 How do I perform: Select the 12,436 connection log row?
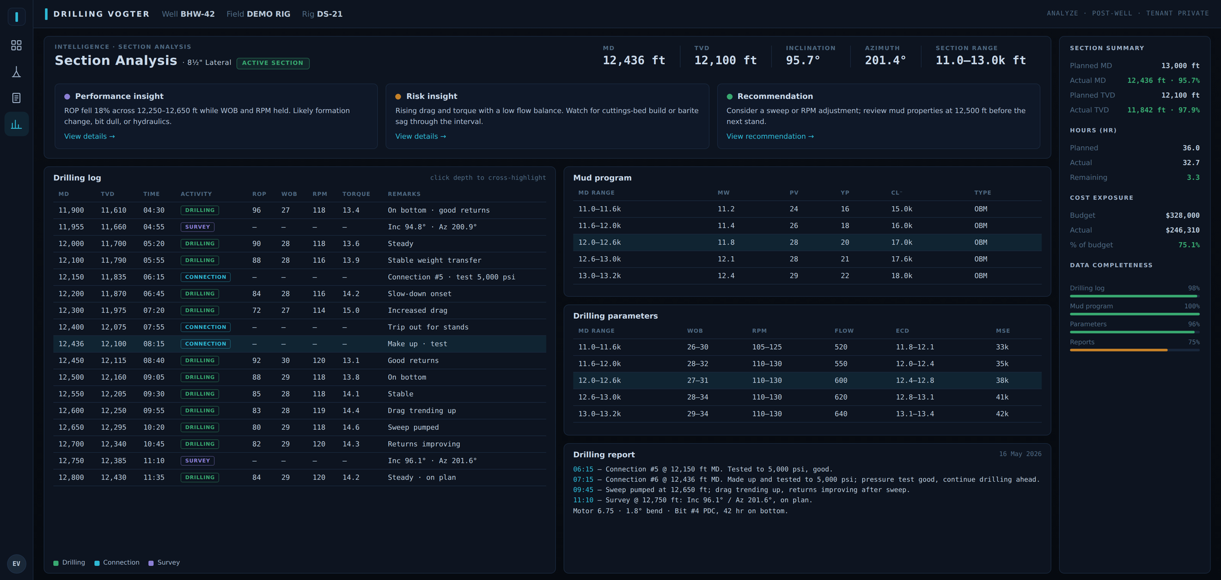tap(300, 344)
